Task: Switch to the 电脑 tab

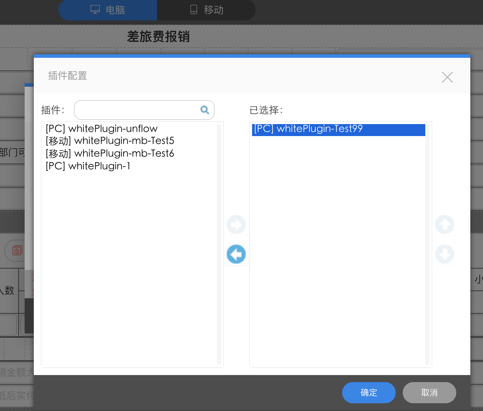Action: tap(108, 10)
